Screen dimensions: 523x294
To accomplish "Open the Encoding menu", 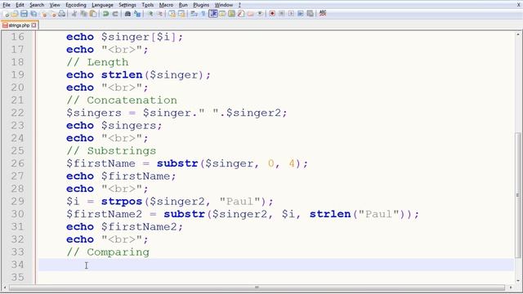I will click(x=76, y=5).
